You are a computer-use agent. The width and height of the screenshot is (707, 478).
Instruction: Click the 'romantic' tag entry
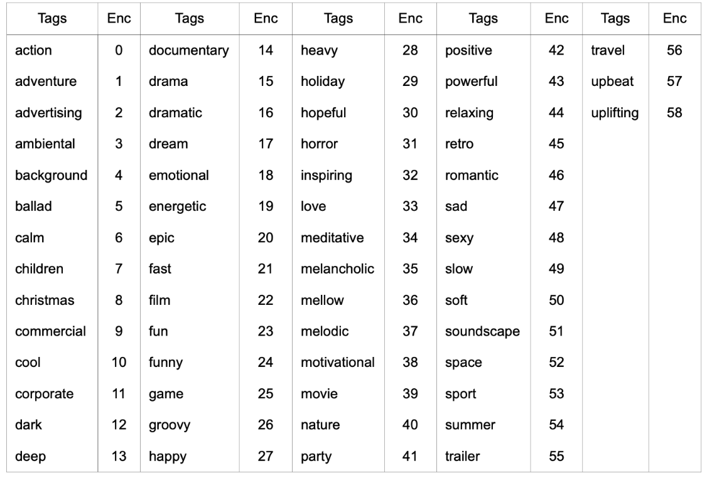472,176
